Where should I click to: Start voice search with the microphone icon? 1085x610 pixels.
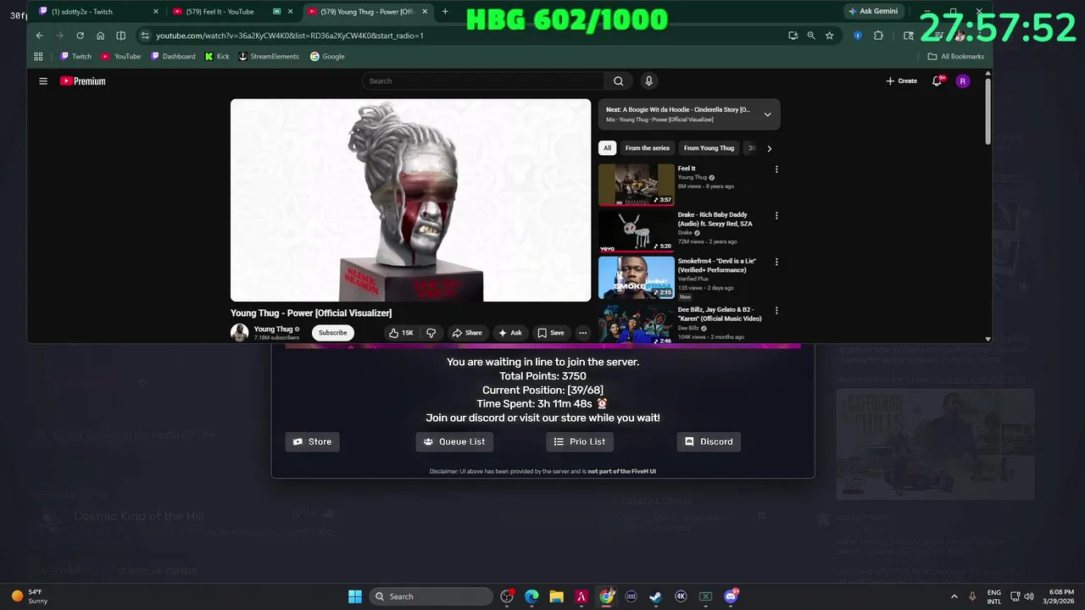pyautogui.click(x=648, y=81)
